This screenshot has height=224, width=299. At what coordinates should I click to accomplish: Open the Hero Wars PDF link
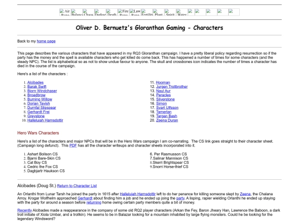click(x=73, y=145)
